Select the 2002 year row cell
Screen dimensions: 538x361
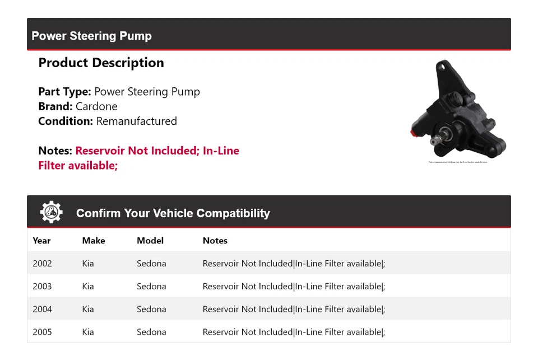click(x=42, y=263)
